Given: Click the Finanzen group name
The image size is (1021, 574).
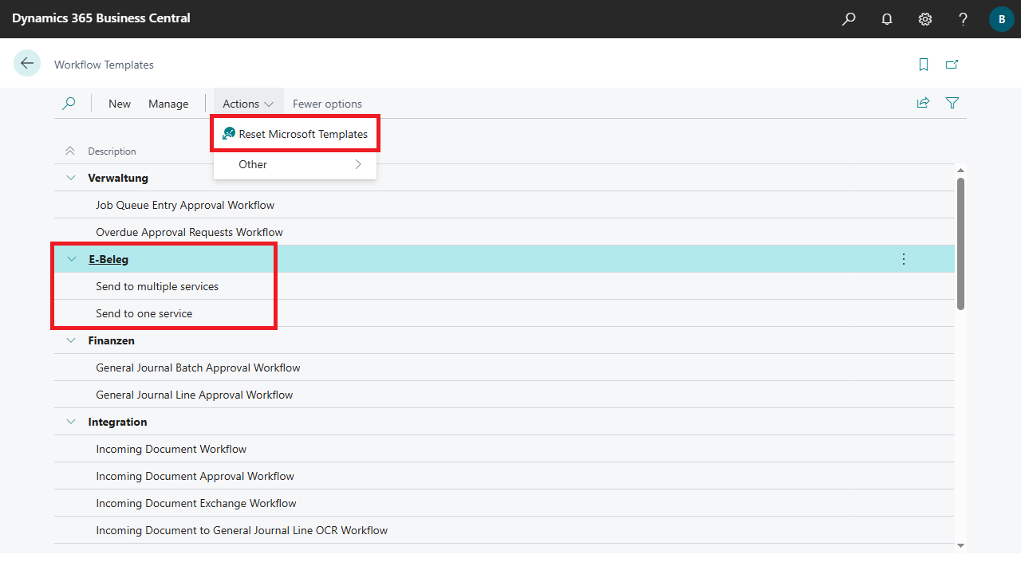Looking at the screenshot, I should [x=111, y=340].
